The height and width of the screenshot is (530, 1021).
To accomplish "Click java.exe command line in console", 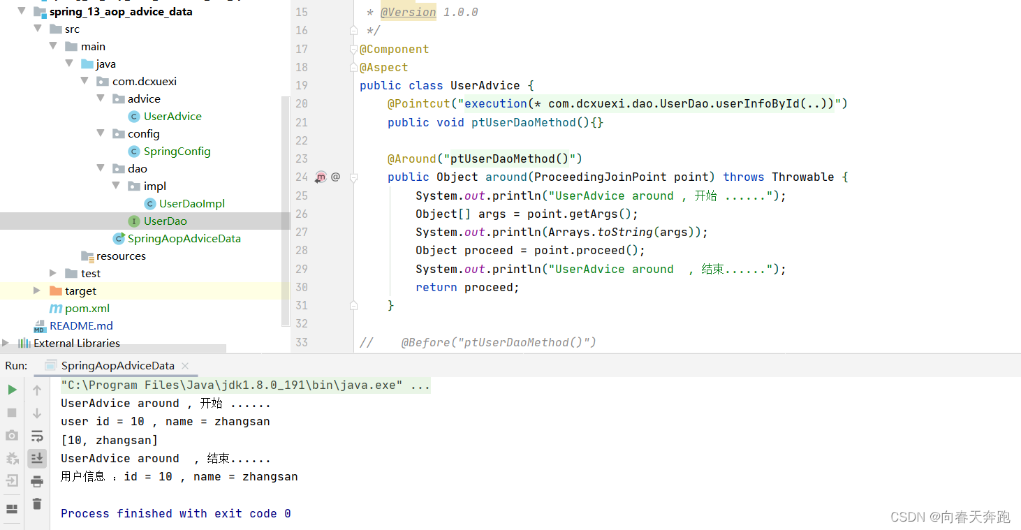I will pyautogui.click(x=245, y=385).
